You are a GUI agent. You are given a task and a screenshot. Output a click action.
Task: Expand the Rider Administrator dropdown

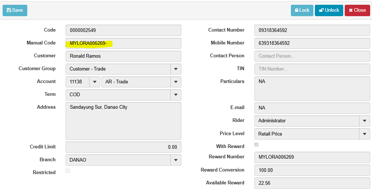tap(364, 120)
